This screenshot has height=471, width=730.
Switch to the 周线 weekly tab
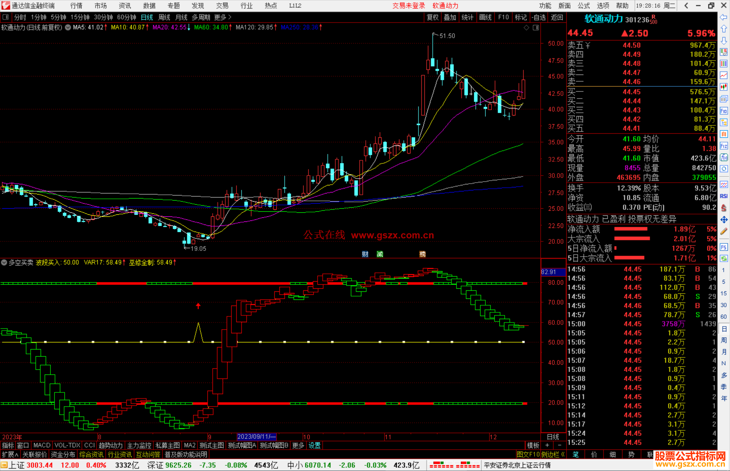click(164, 17)
